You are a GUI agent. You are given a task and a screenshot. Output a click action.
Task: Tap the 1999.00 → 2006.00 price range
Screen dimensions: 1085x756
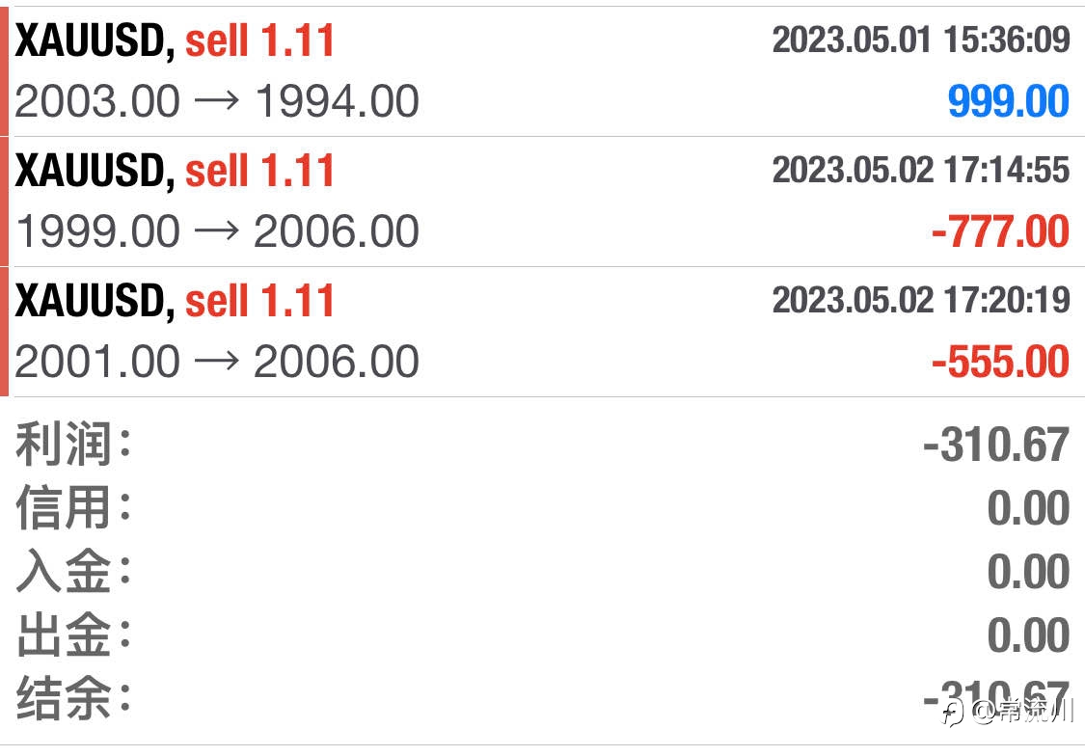pyautogui.click(x=217, y=231)
